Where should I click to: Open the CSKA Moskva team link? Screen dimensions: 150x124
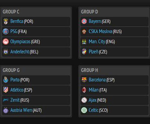tap(100, 32)
